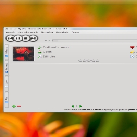Viewport: 137px width, 137px height.
Task: Click the green plus add applet icon
Action: coord(14,106)
